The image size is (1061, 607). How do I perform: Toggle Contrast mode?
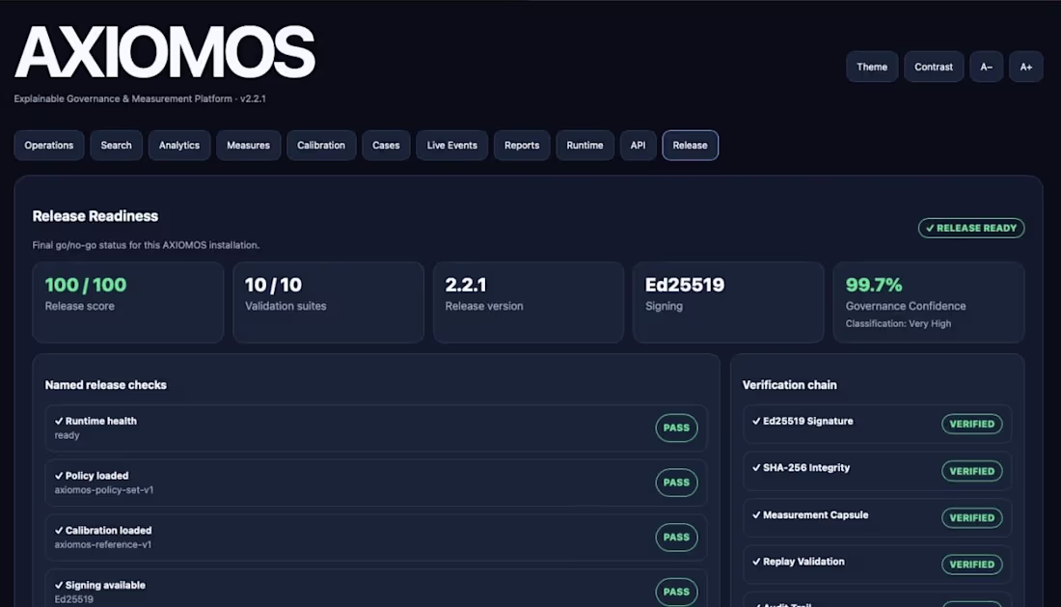click(x=934, y=67)
